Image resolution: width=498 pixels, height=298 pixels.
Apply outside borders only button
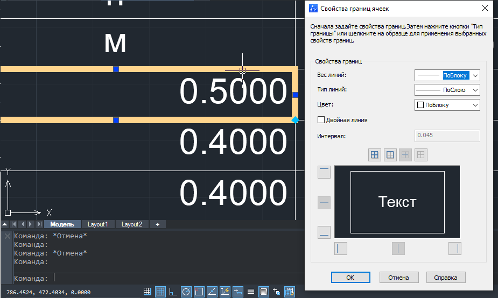coord(390,155)
